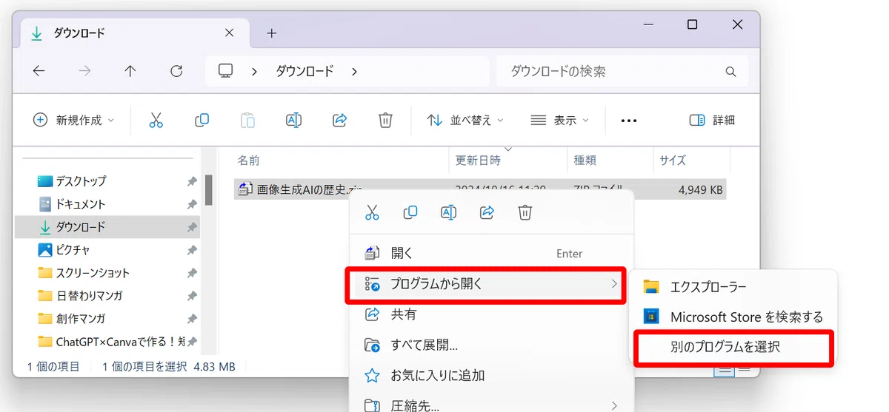The width and height of the screenshot is (889, 412).
Task: Choose 共有 in the context menu
Action: (491, 314)
